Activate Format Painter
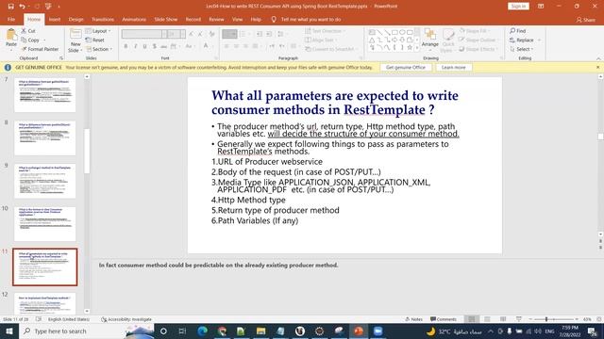Viewport: 604px width, 339px height. pyautogui.click(x=40, y=49)
